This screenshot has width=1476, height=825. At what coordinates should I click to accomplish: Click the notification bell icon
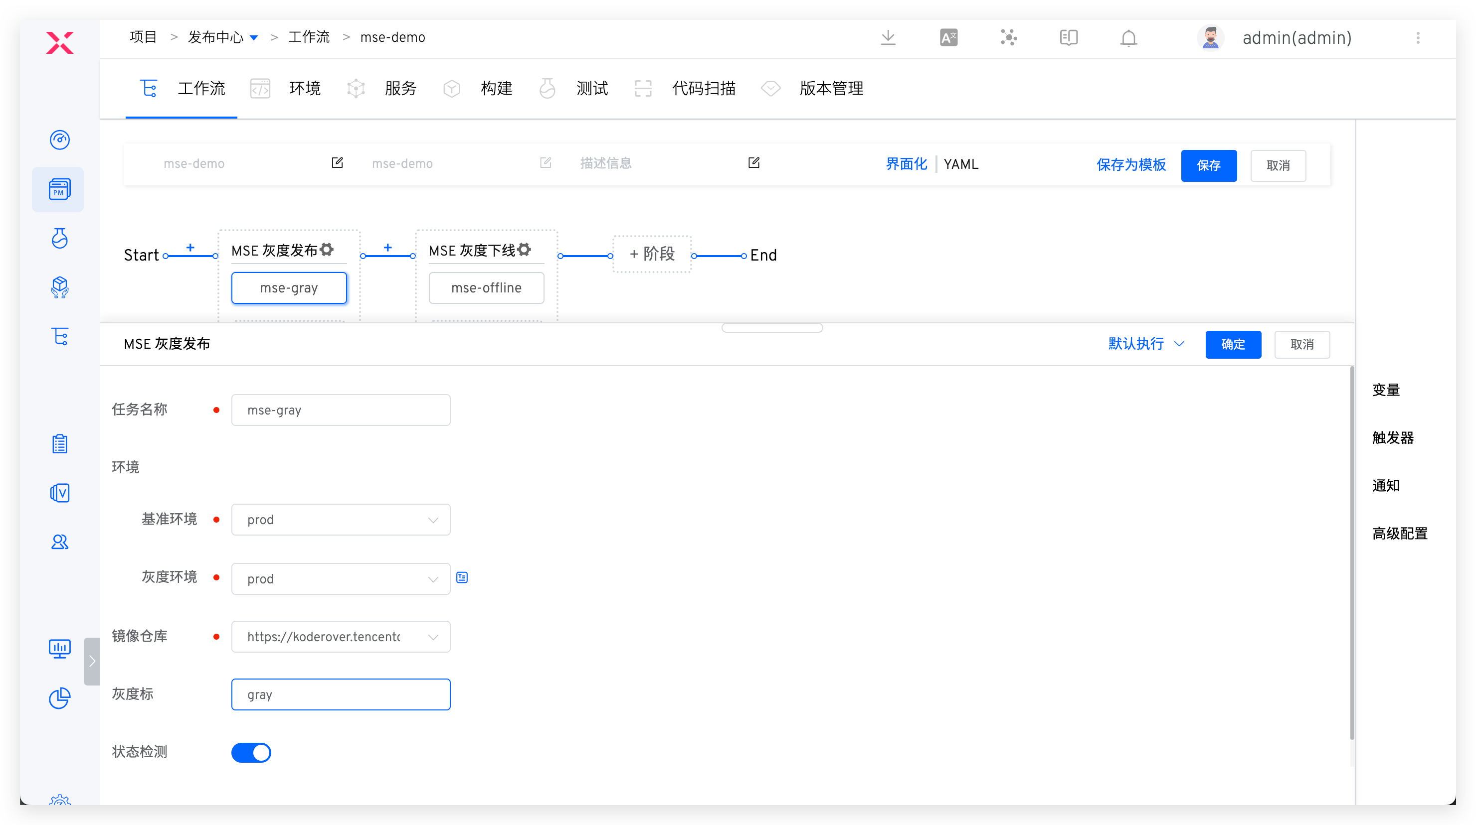[x=1128, y=38]
